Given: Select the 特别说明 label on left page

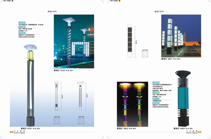Looking at the screenshot, I should click(x=22, y=33).
